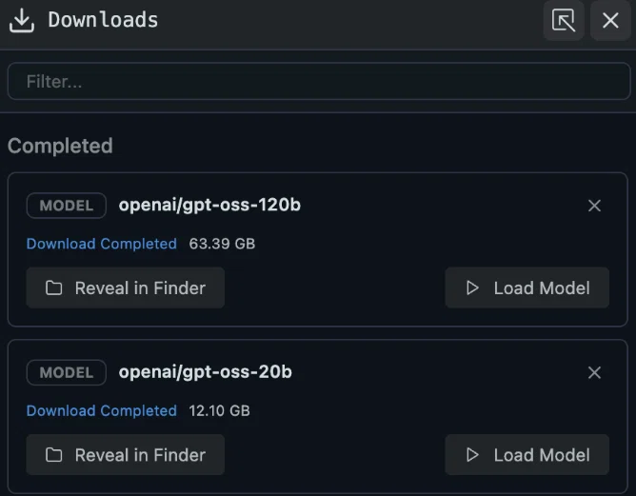Reveal gpt-oss-20b in Finder

pyautogui.click(x=126, y=455)
